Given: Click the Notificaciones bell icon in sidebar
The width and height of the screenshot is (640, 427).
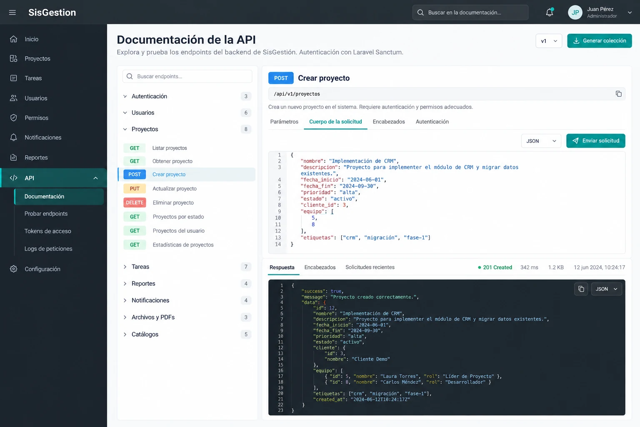Looking at the screenshot, I should tap(14, 138).
